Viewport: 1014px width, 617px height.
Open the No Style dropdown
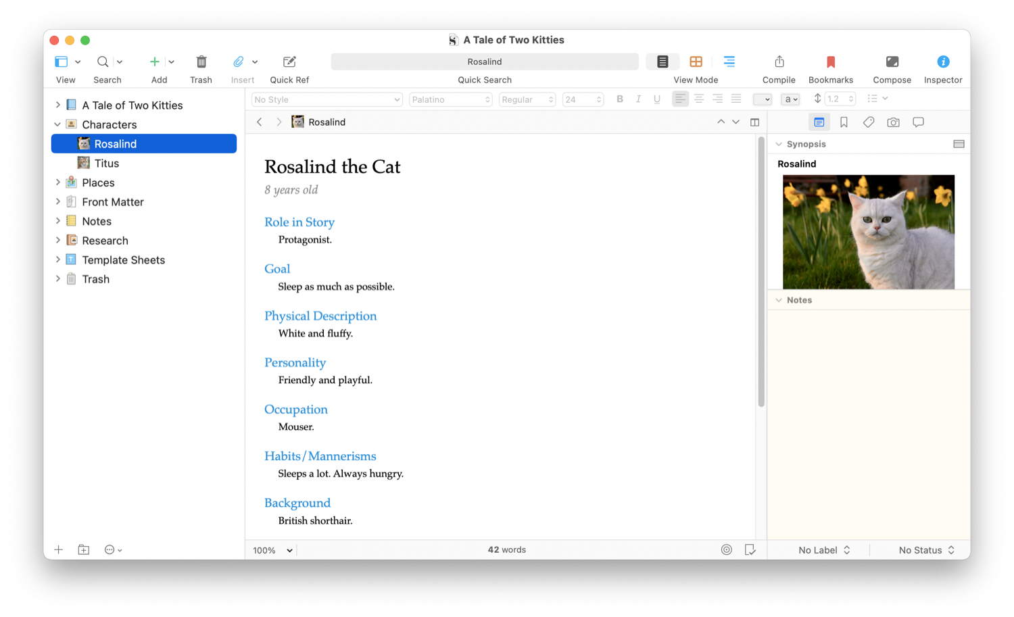[327, 99]
